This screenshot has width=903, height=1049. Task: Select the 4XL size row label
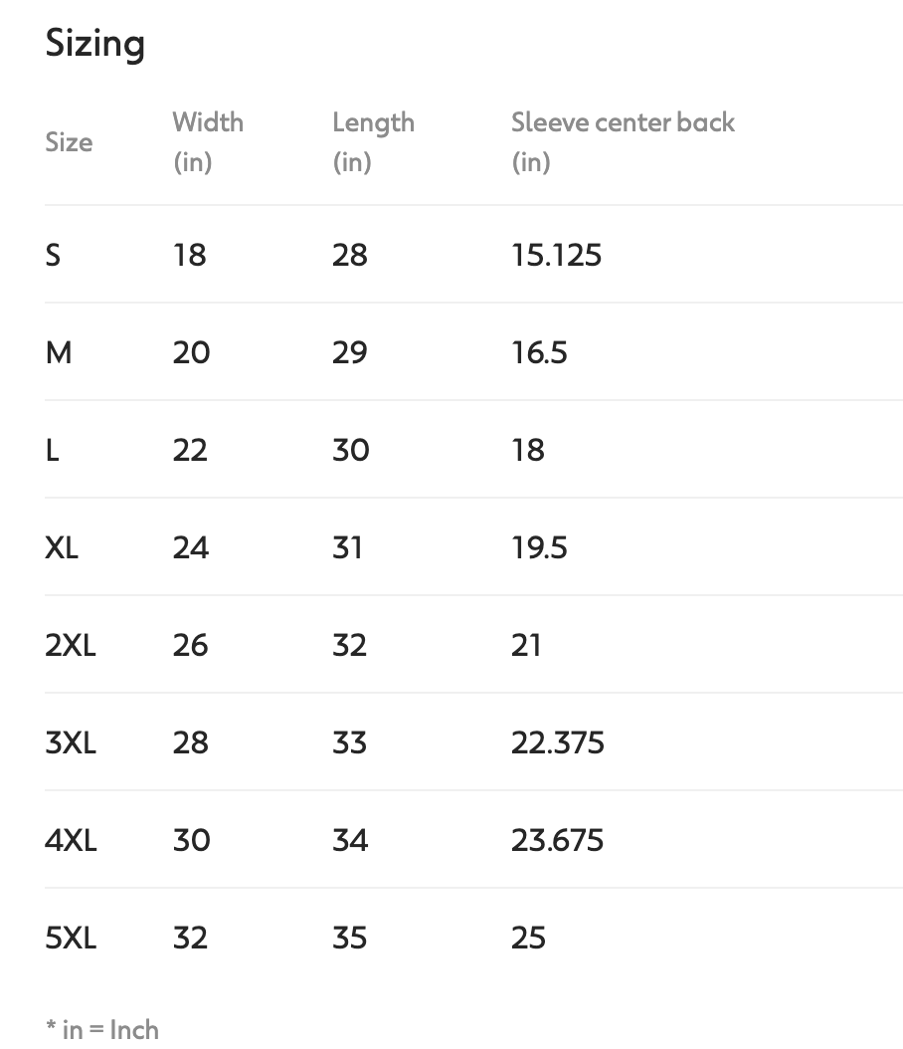[71, 840]
